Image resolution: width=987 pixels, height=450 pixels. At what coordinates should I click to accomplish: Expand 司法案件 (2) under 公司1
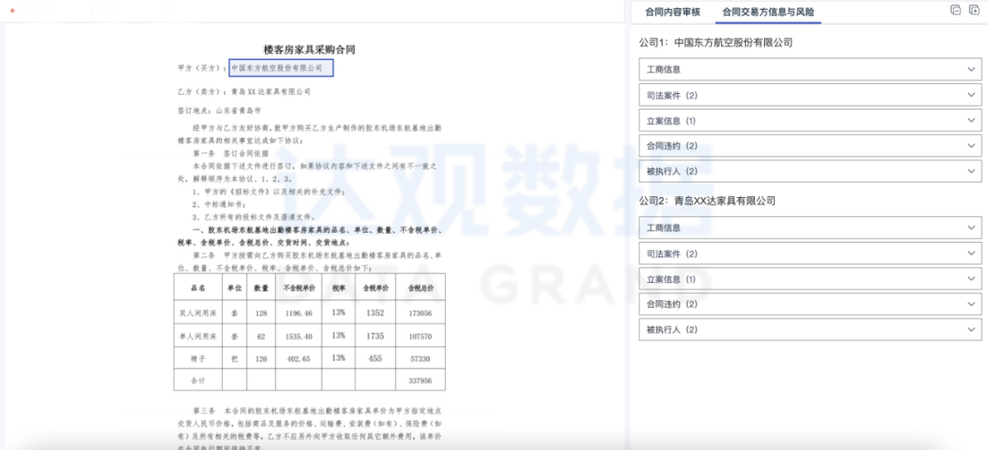[x=810, y=94]
